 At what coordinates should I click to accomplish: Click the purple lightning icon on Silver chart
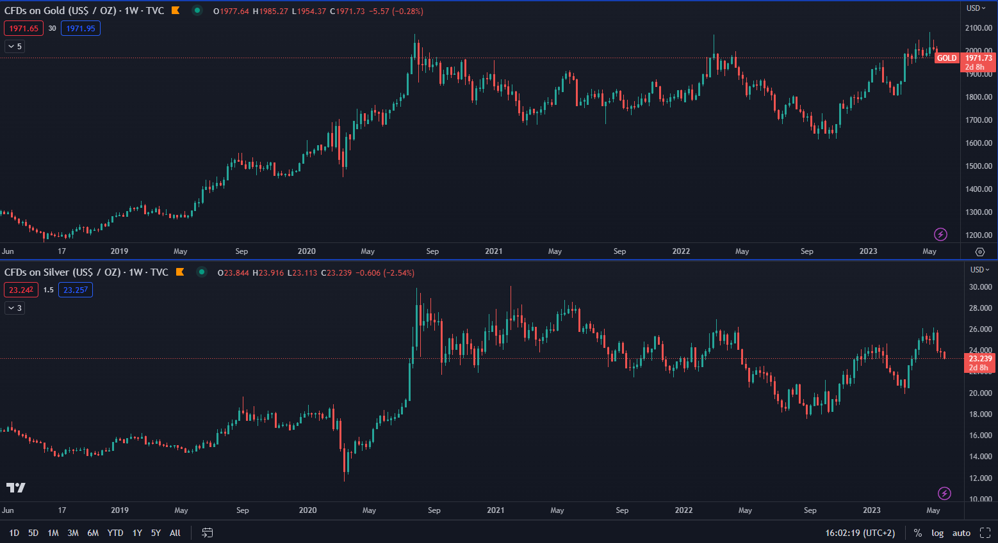click(x=944, y=493)
